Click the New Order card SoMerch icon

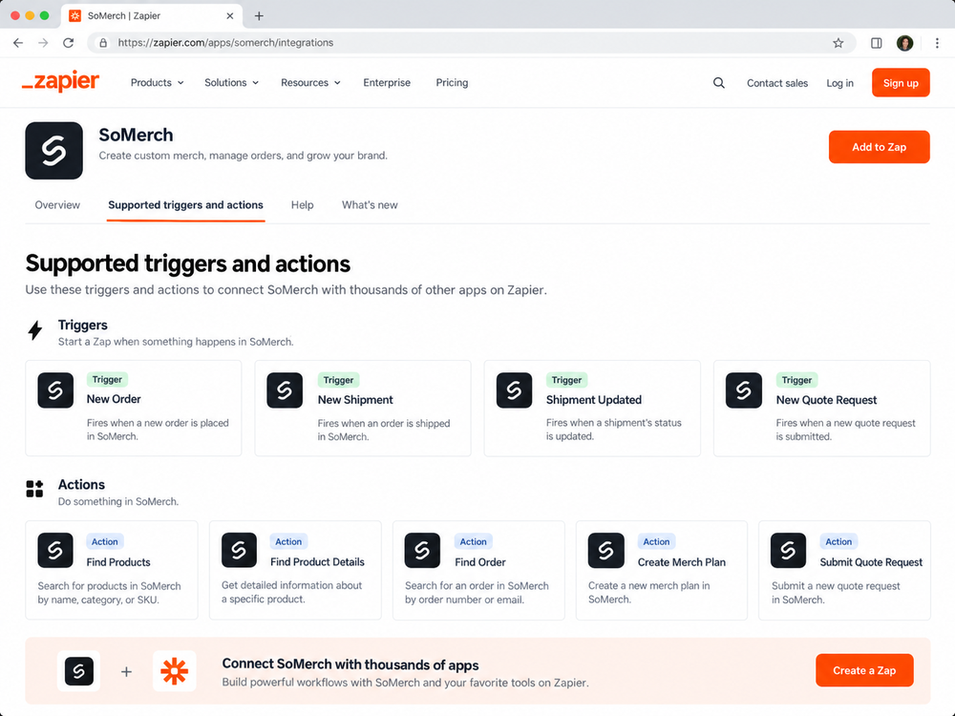click(x=55, y=390)
